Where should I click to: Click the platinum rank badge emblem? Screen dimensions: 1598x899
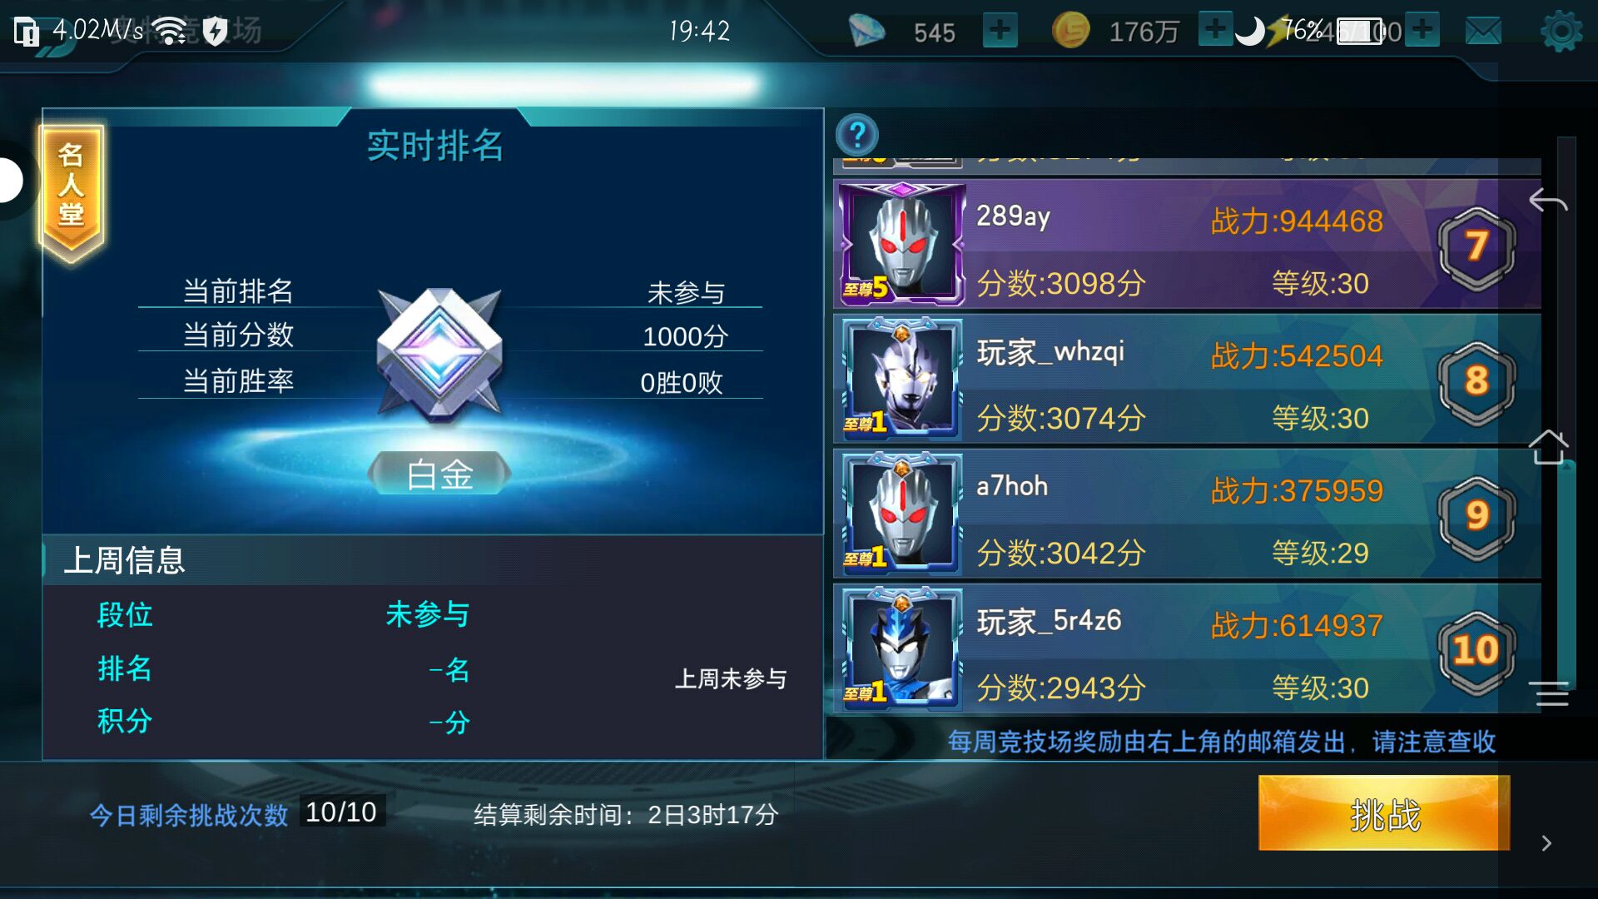[439, 352]
